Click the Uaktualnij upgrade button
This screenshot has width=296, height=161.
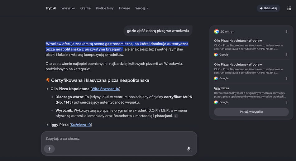268,8
